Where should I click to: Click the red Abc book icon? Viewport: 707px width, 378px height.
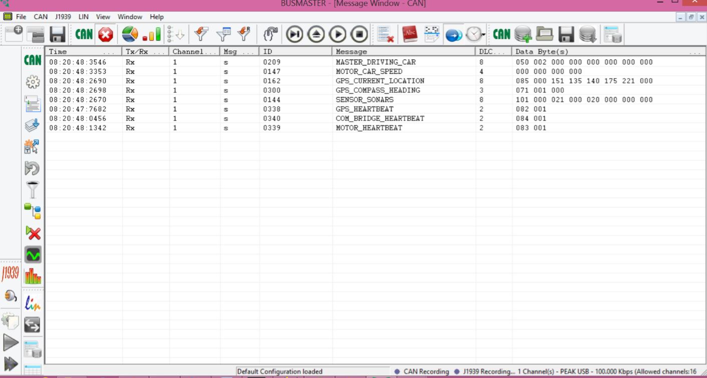pos(410,34)
